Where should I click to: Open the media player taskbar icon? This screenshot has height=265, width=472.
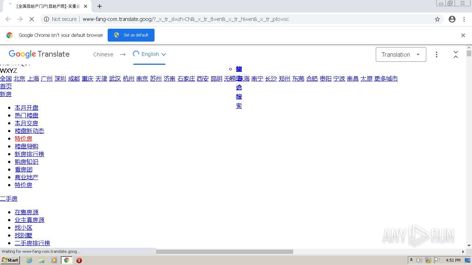tap(54, 260)
